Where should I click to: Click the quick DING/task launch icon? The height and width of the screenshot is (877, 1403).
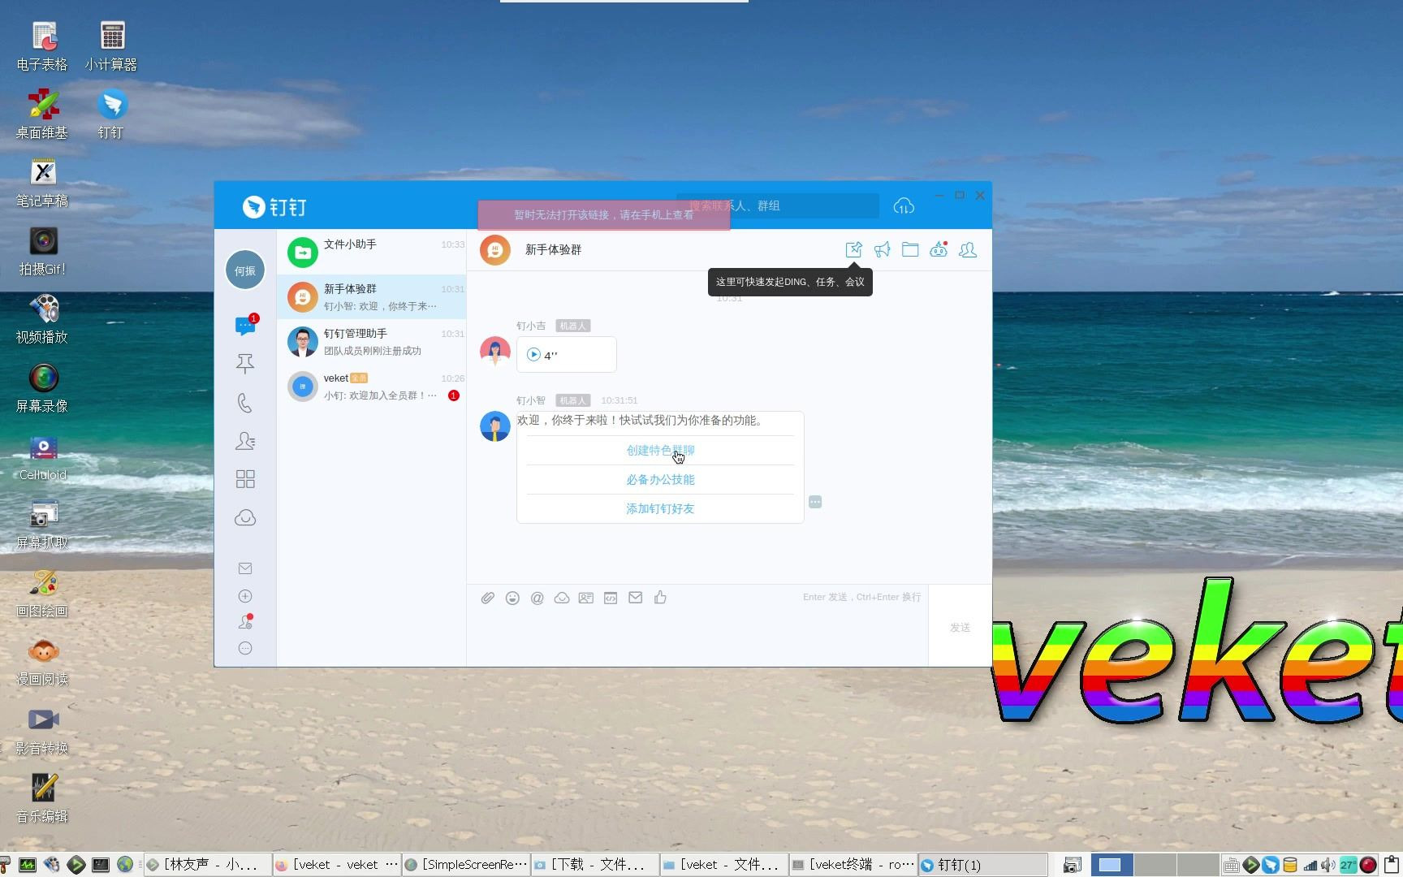pos(853,250)
